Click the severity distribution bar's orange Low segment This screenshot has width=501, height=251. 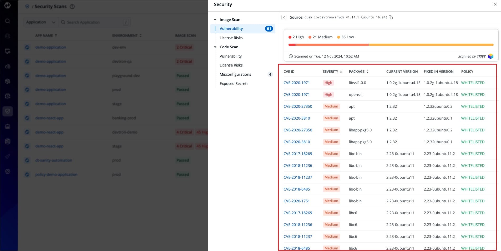(431, 45)
